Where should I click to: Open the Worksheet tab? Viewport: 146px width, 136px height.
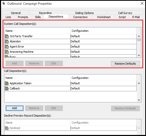pos(104,17)
